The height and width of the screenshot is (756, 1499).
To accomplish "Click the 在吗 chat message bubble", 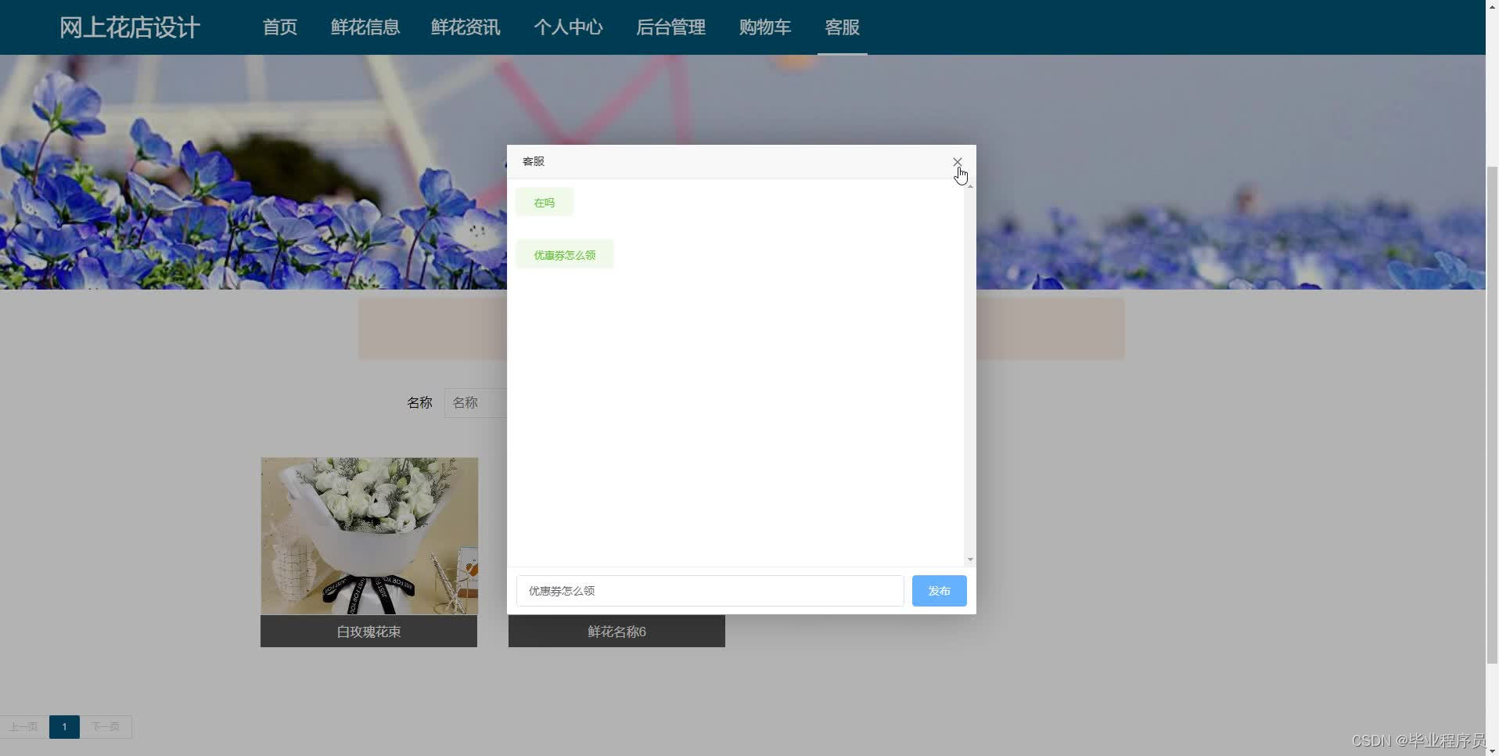I will click(545, 203).
